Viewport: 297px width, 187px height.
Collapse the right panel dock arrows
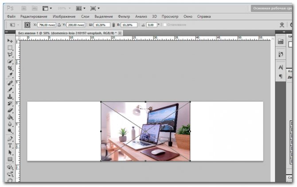click(x=284, y=32)
